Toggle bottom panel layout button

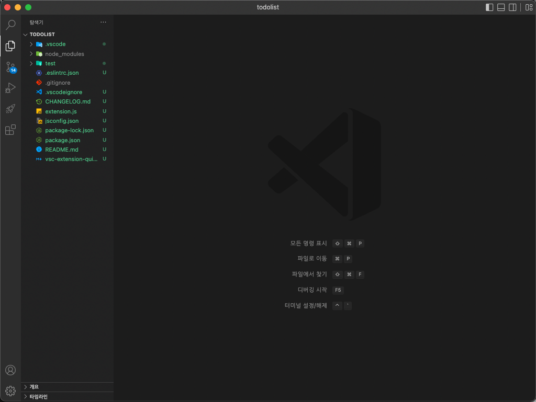pos(501,7)
